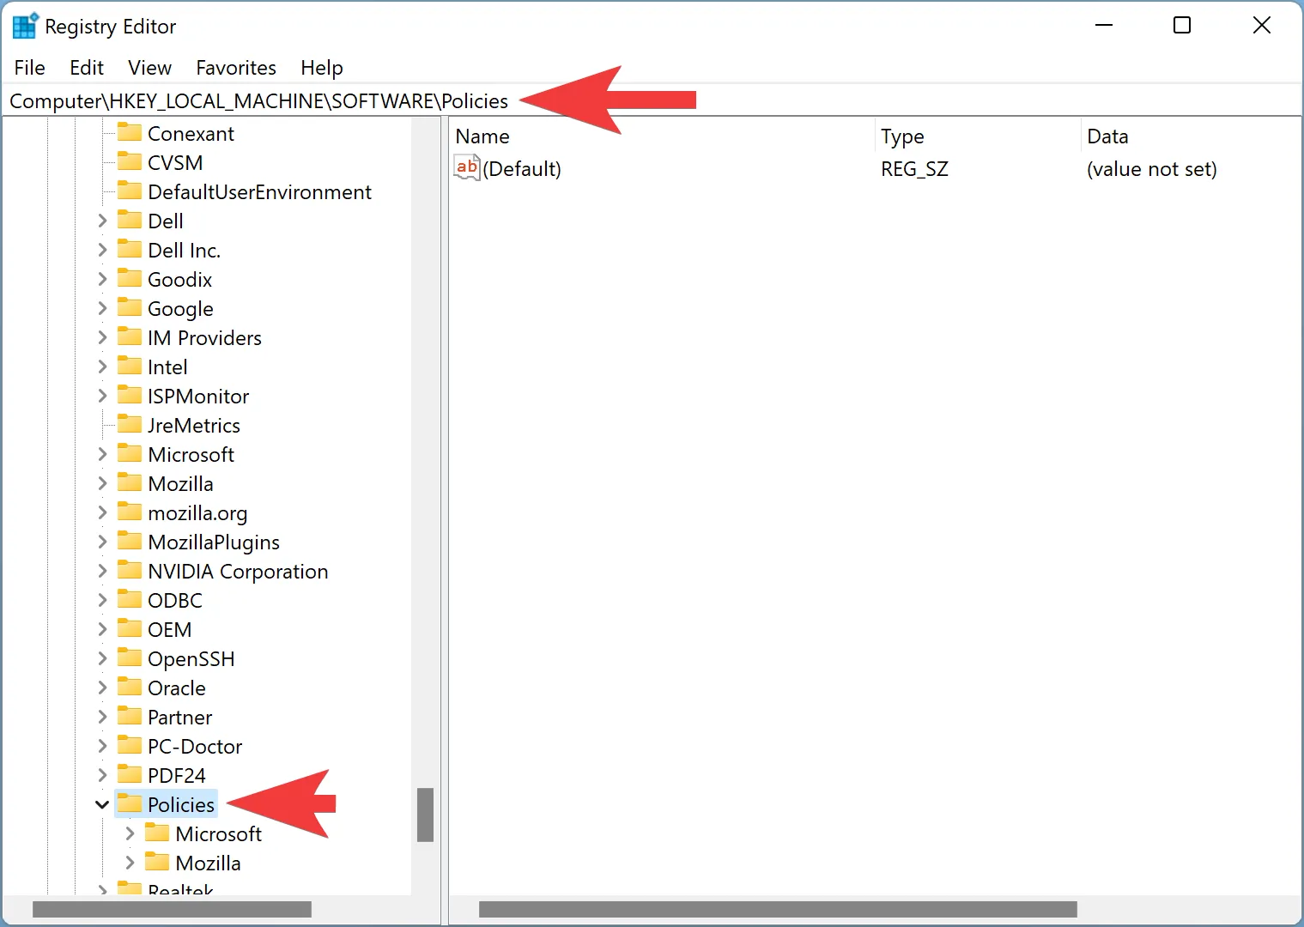1304x927 pixels.
Task: Click the PDF24 folder icon
Action: [x=130, y=774]
